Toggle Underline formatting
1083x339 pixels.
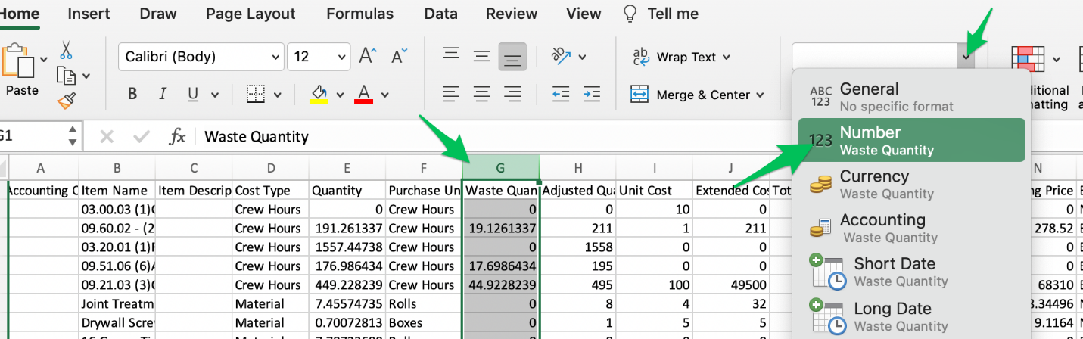tap(193, 95)
